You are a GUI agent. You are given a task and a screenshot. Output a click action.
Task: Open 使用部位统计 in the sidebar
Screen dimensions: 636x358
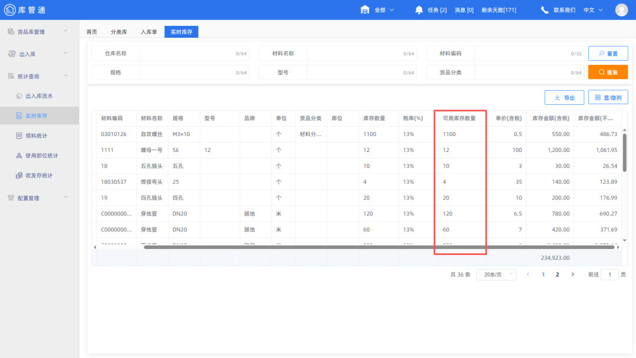pos(38,155)
